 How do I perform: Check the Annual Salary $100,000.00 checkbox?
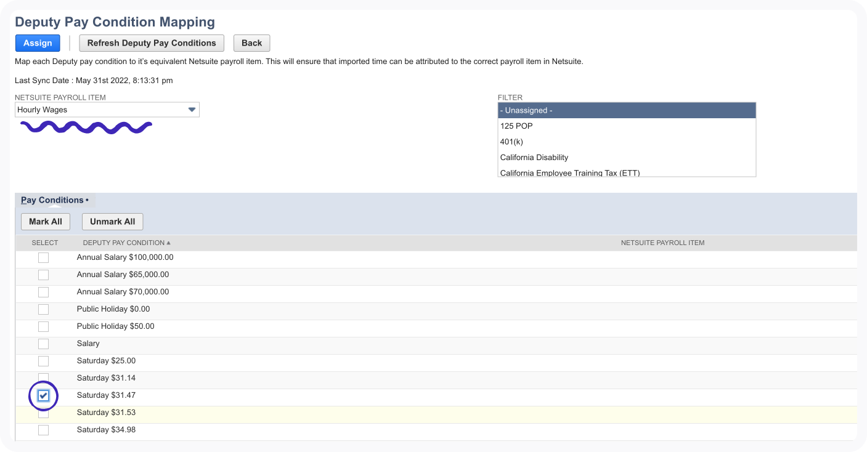click(x=43, y=257)
